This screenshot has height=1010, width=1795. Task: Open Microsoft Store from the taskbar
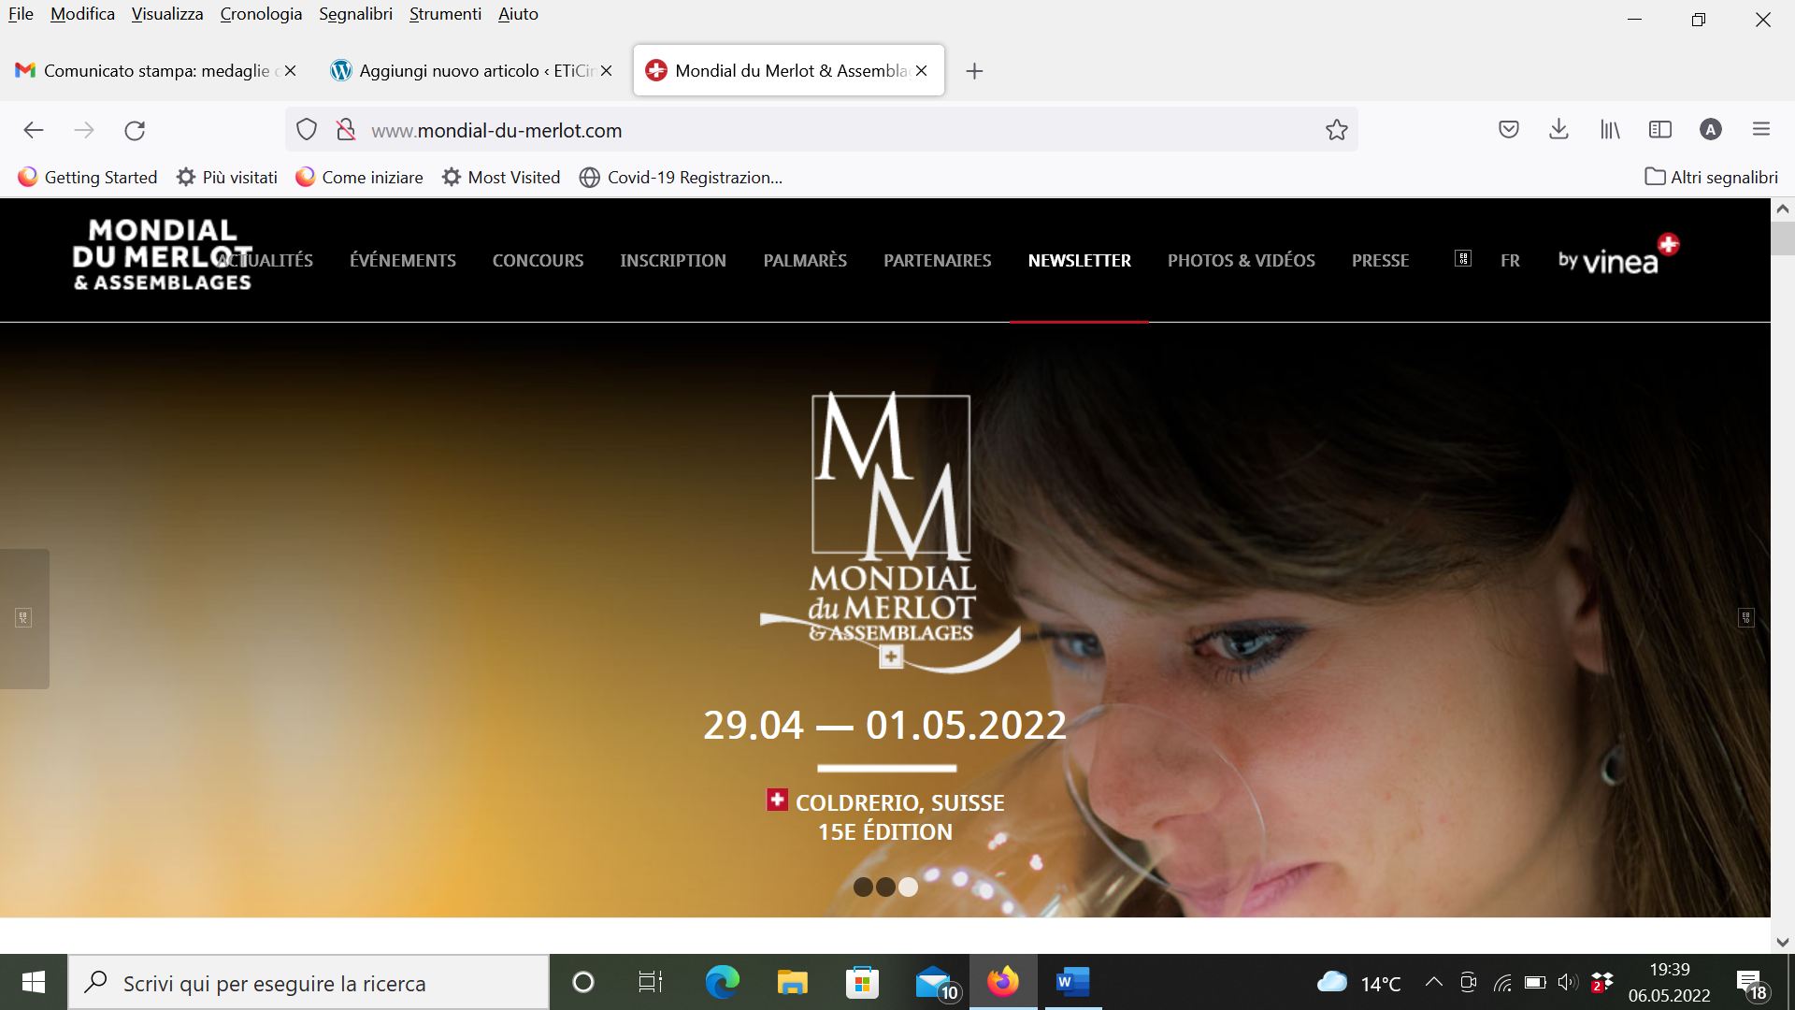pos(862,982)
